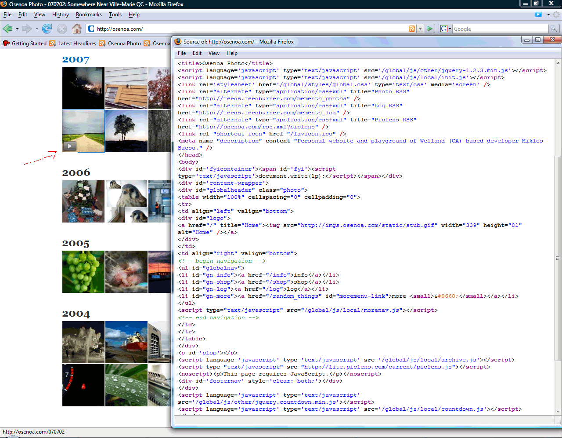Open the View menu in source window

(x=214, y=53)
